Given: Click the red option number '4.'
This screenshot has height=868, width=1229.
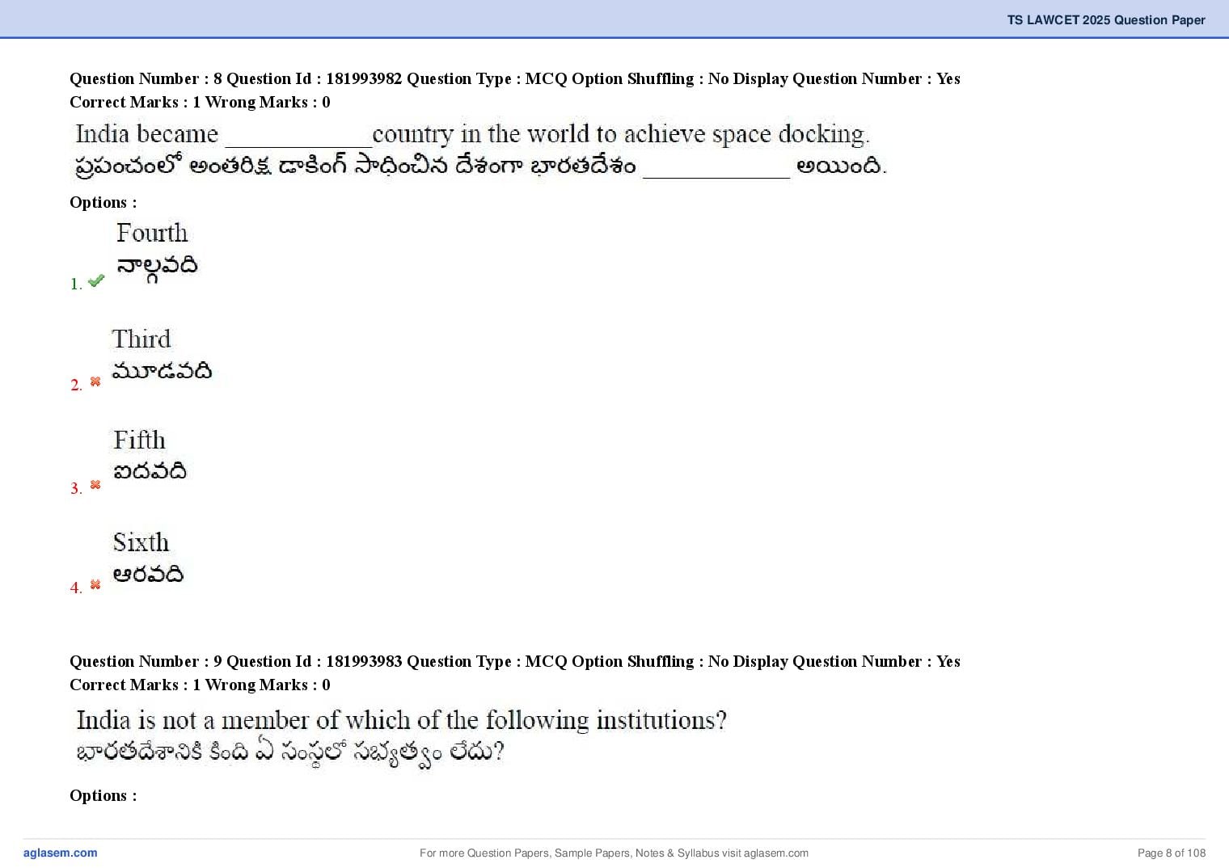Looking at the screenshot, I should [x=76, y=588].
